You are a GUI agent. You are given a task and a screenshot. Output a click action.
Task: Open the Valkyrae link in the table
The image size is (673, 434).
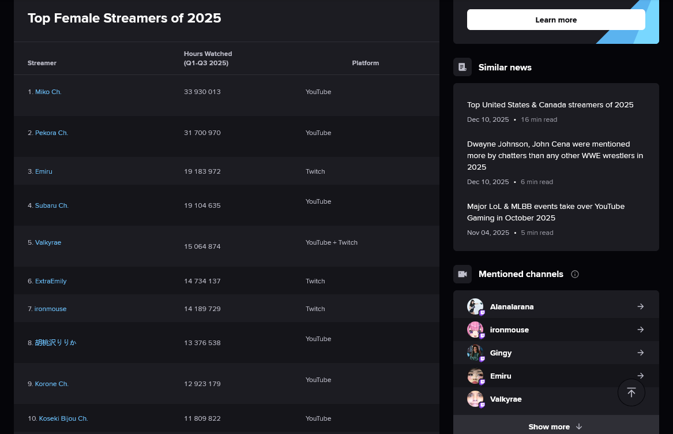click(48, 242)
